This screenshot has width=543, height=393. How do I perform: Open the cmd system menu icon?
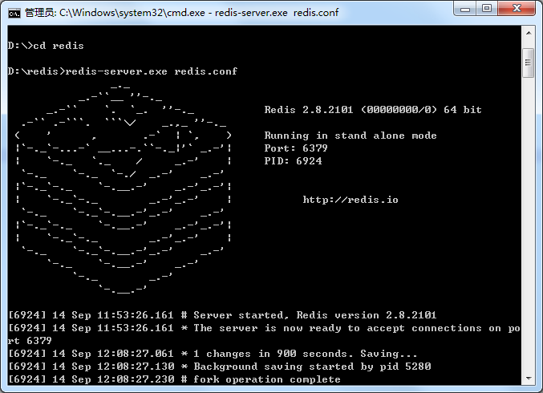pyautogui.click(x=14, y=13)
